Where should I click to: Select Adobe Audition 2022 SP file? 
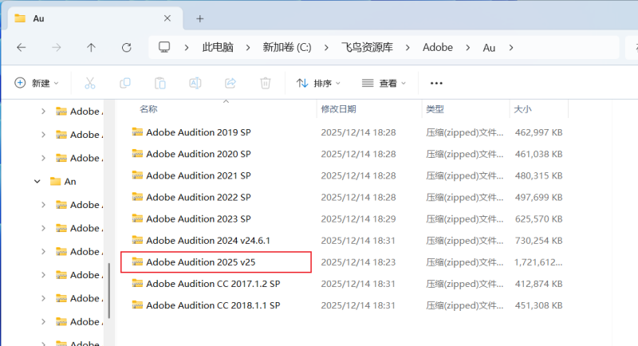[198, 197]
